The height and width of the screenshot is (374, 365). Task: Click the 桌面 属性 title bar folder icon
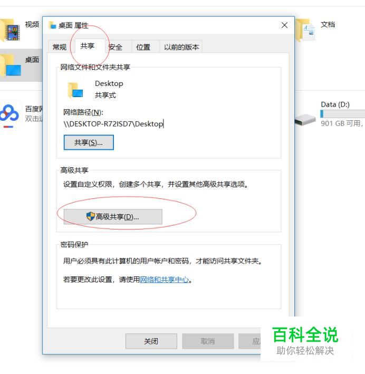[x=52, y=25]
